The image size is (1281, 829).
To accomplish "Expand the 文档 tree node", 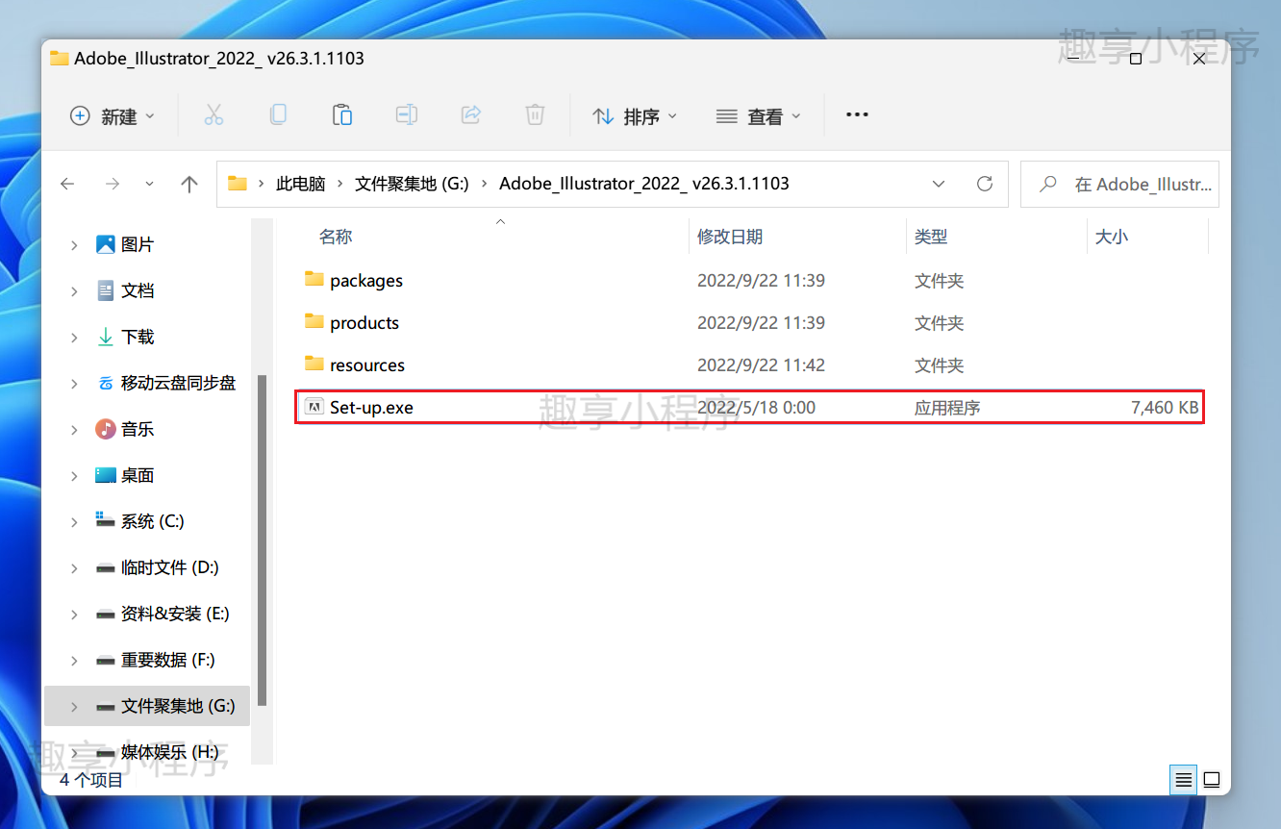I will pyautogui.click(x=74, y=291).
